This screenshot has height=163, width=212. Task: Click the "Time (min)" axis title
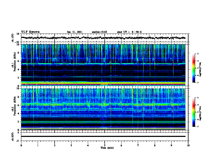pos(107,148)
